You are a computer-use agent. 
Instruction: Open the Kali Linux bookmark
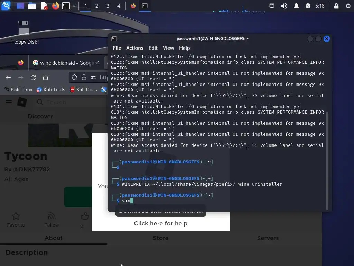[x=18, y=90]
